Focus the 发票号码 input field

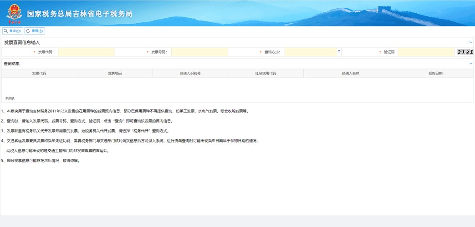click(x=199, y=52)
